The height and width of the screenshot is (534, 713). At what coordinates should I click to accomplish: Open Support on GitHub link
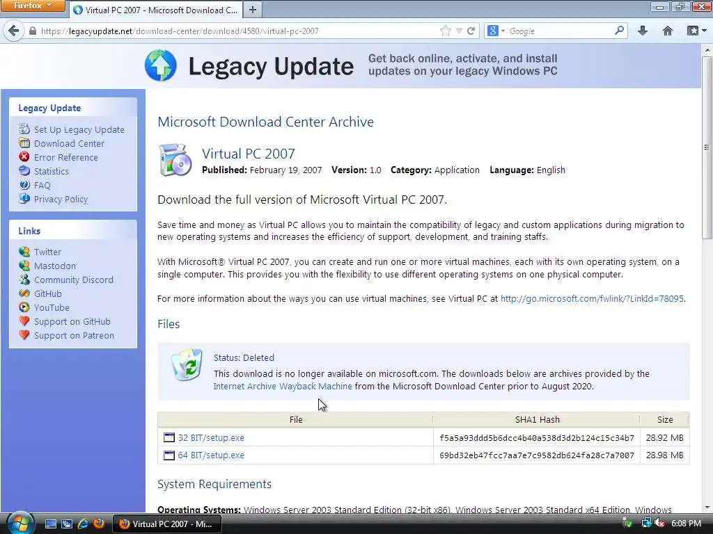[x=72, y=321]
